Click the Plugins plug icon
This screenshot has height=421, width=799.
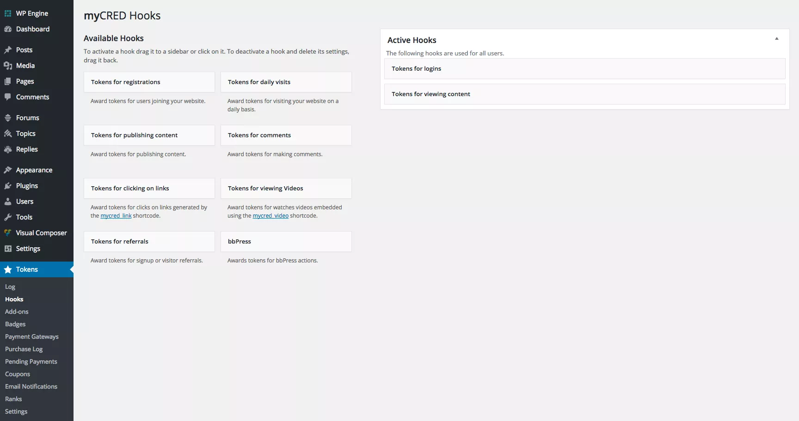click(x=8, y=186)
